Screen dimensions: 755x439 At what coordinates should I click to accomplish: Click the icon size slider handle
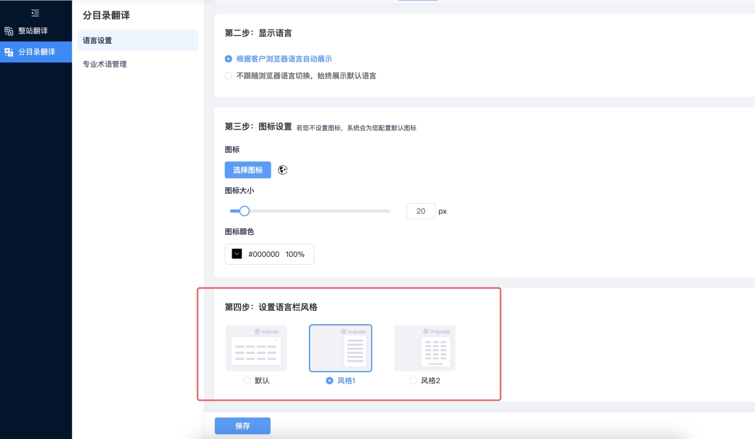(x=244, y=211)
